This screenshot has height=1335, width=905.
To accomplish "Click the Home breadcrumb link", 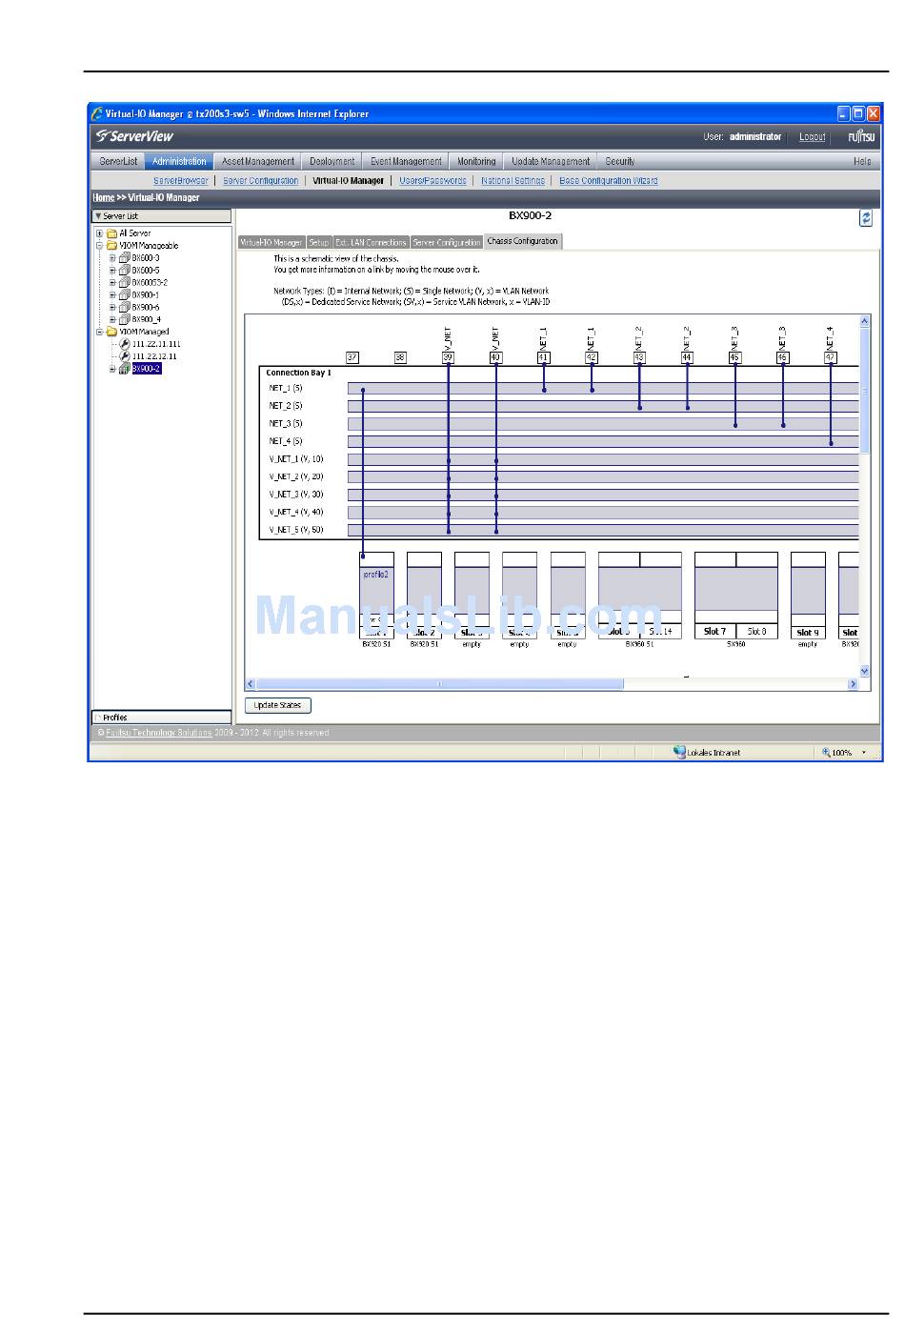I will click(103, 197).
